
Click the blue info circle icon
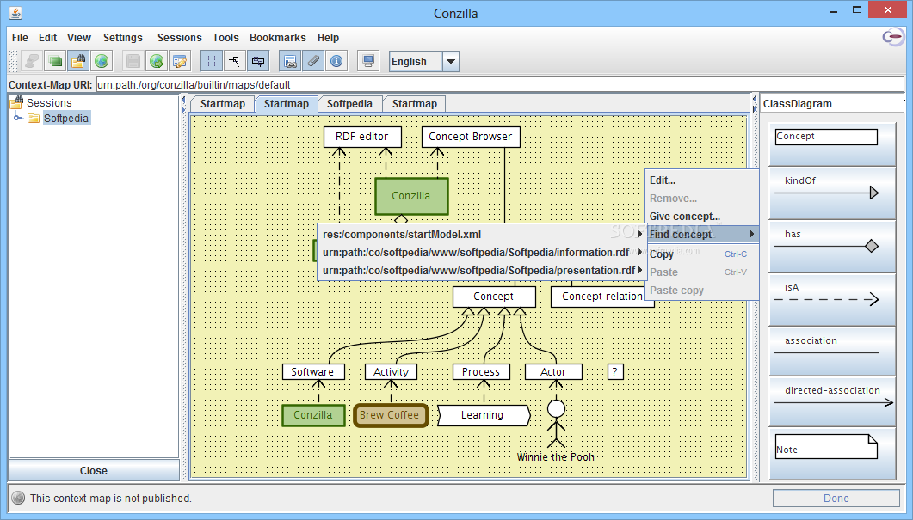pos(336,61)
